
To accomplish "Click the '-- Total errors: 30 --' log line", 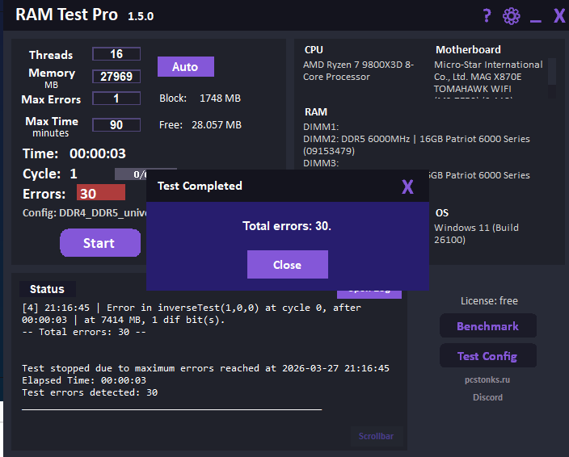I will click(84, 332).
